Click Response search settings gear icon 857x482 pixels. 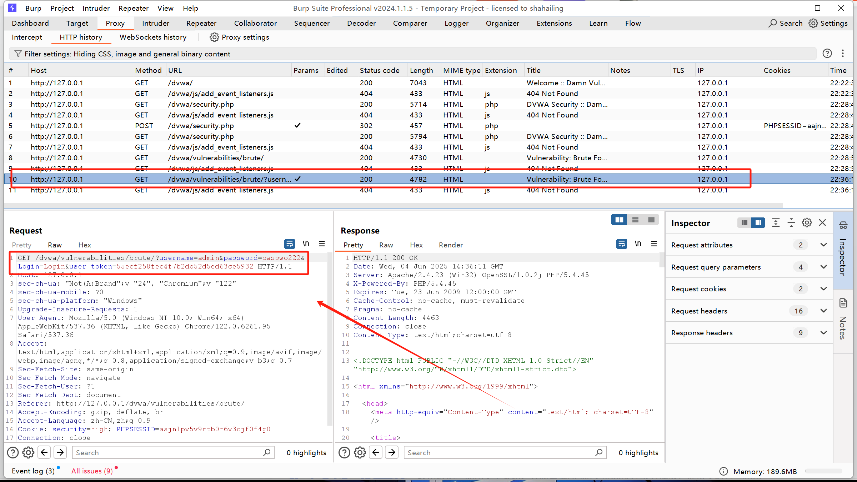[360, 453]
